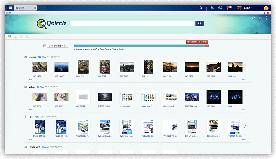Select the TDS-16489U_P PDF thumbnail

tap(83, 127)
